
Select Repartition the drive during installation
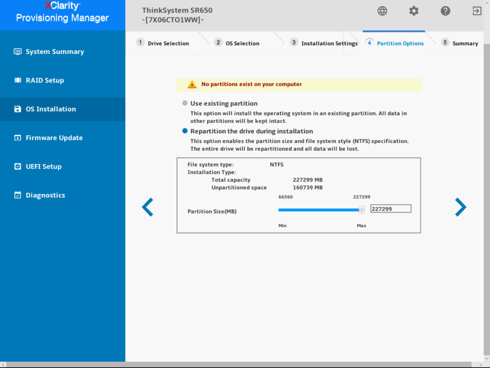tap(185, 131)
